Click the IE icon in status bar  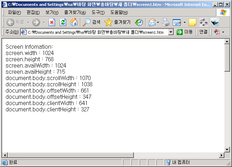(x=5, y=162)
